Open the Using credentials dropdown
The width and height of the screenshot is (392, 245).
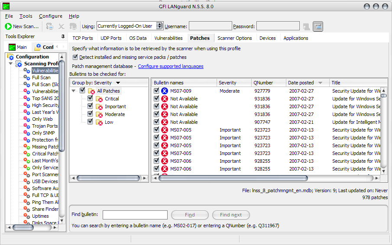click(x=159, y=26)
